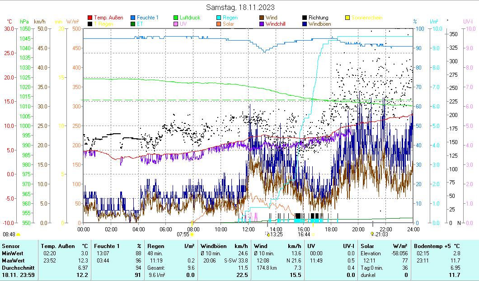This screenshot has height=281, width=479.
Task: Click the dark green ET legend square
Action: (x=133, y=24)
